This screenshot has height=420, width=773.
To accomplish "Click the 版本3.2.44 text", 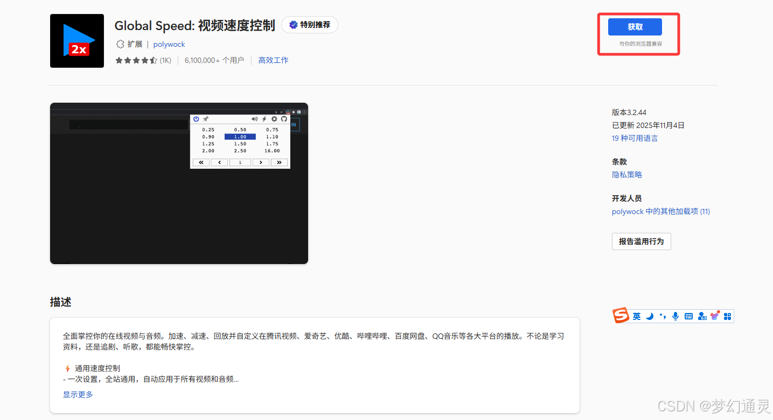I will 629,112.
